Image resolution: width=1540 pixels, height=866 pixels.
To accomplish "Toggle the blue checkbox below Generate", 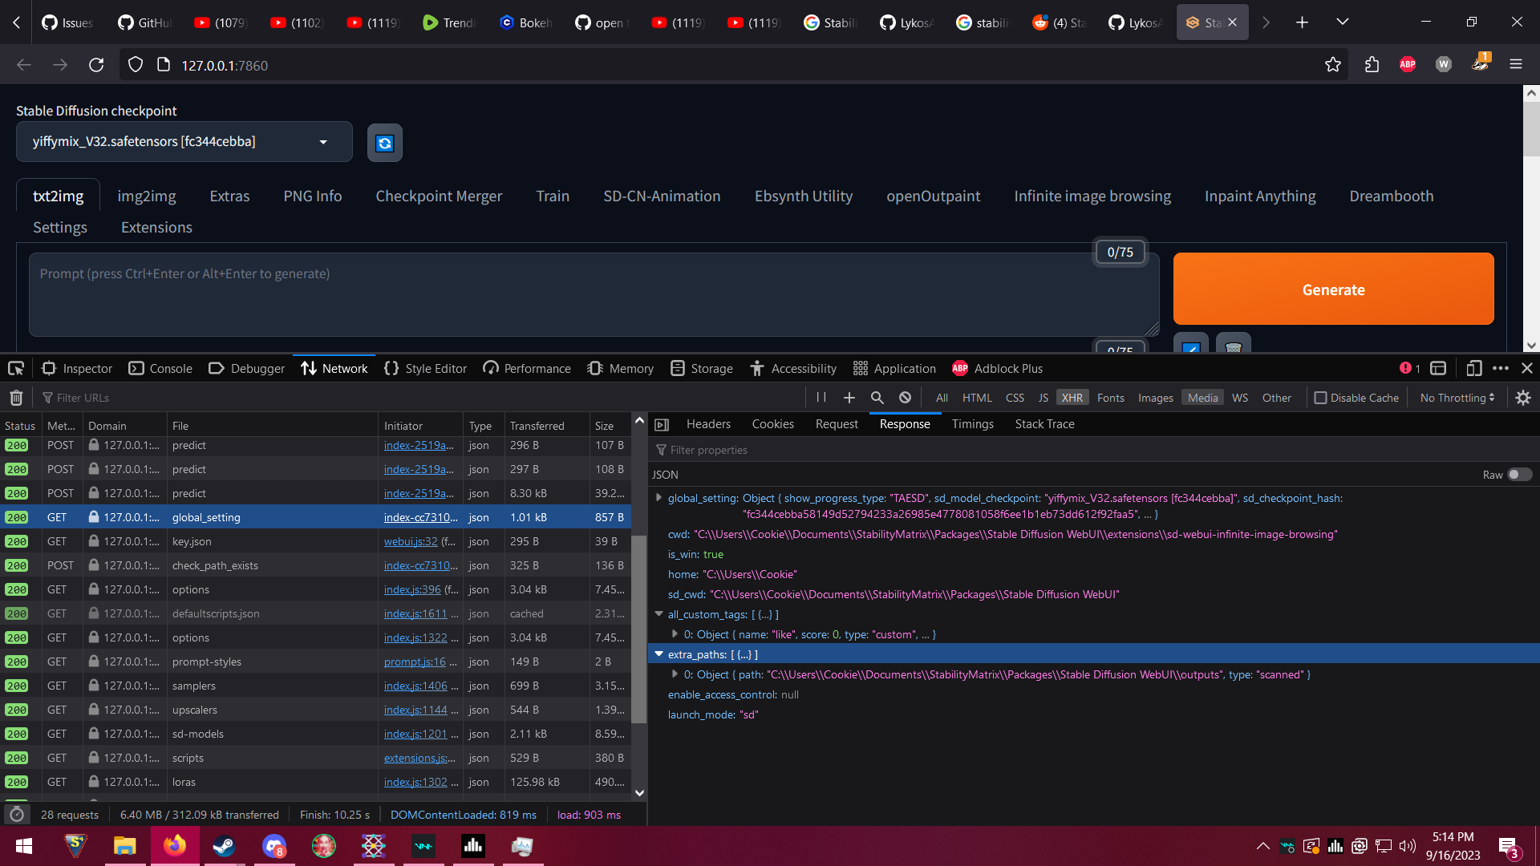I will click(x=1190, y=350).
